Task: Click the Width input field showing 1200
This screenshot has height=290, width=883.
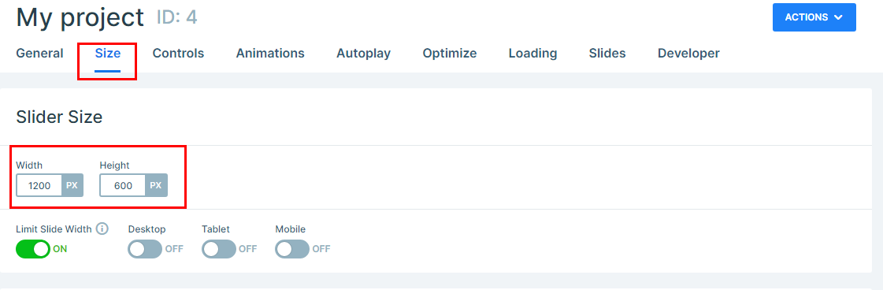Action: 39,185
